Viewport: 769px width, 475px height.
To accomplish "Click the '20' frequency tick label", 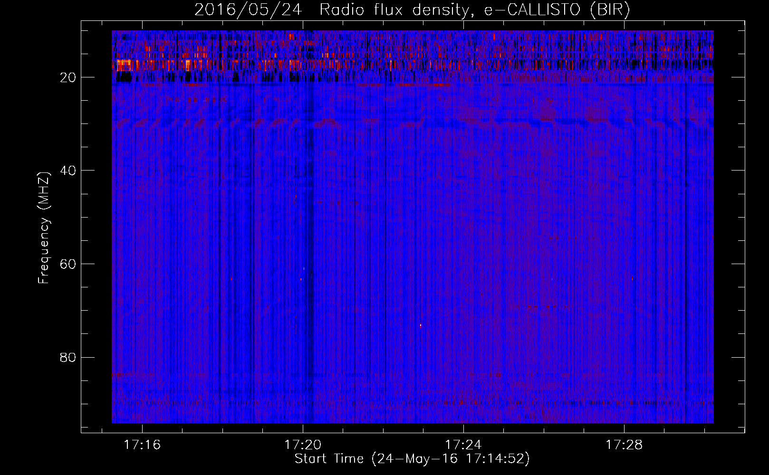I will tap(68, 77).
